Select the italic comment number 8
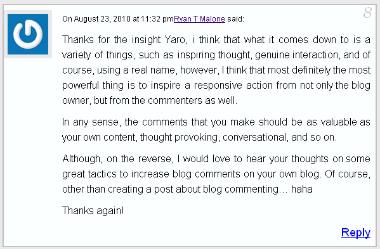 pyautogui.click(x=367, y=12)
